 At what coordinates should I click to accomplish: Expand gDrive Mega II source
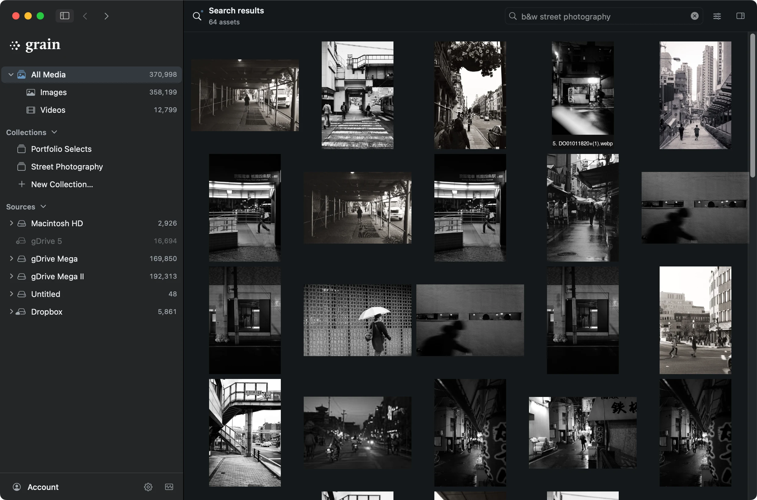coord(11,276)
